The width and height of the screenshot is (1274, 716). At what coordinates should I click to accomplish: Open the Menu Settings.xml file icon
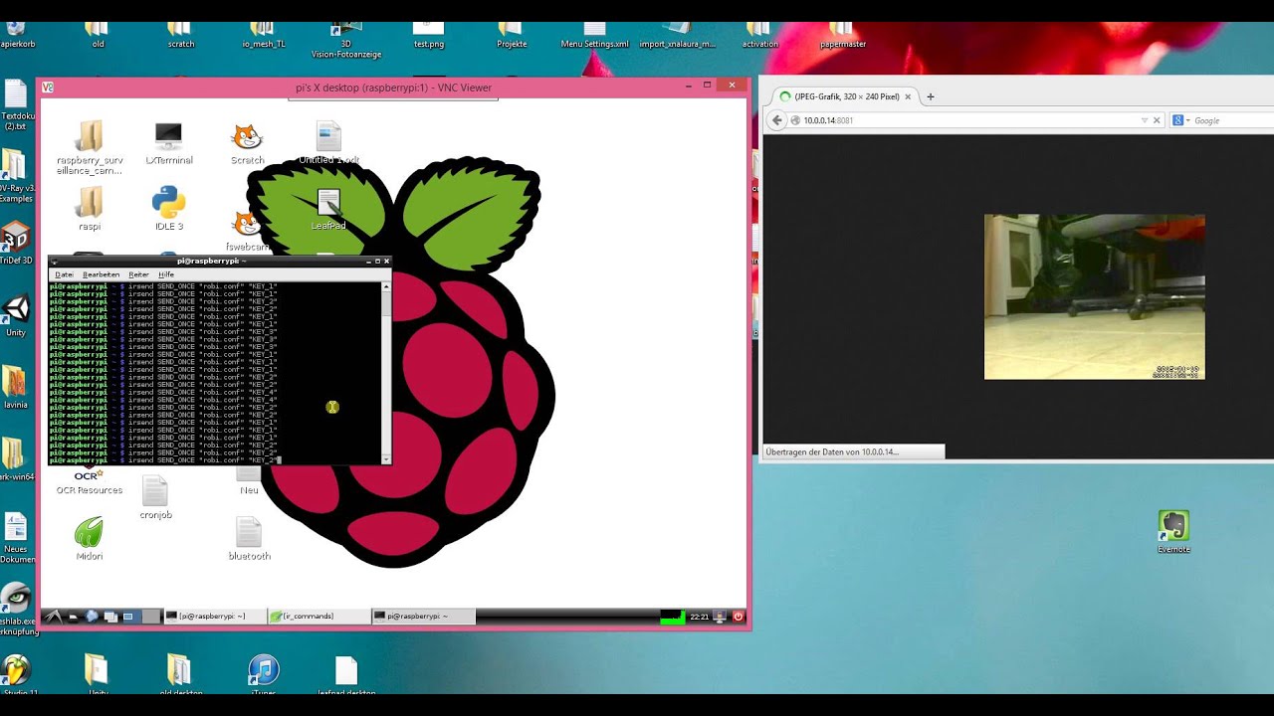pyautogui.click(x=594, y=32)
